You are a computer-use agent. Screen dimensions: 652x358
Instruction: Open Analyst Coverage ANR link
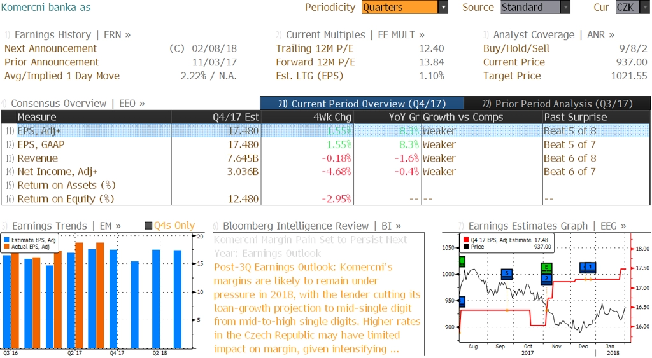point(554,34)
